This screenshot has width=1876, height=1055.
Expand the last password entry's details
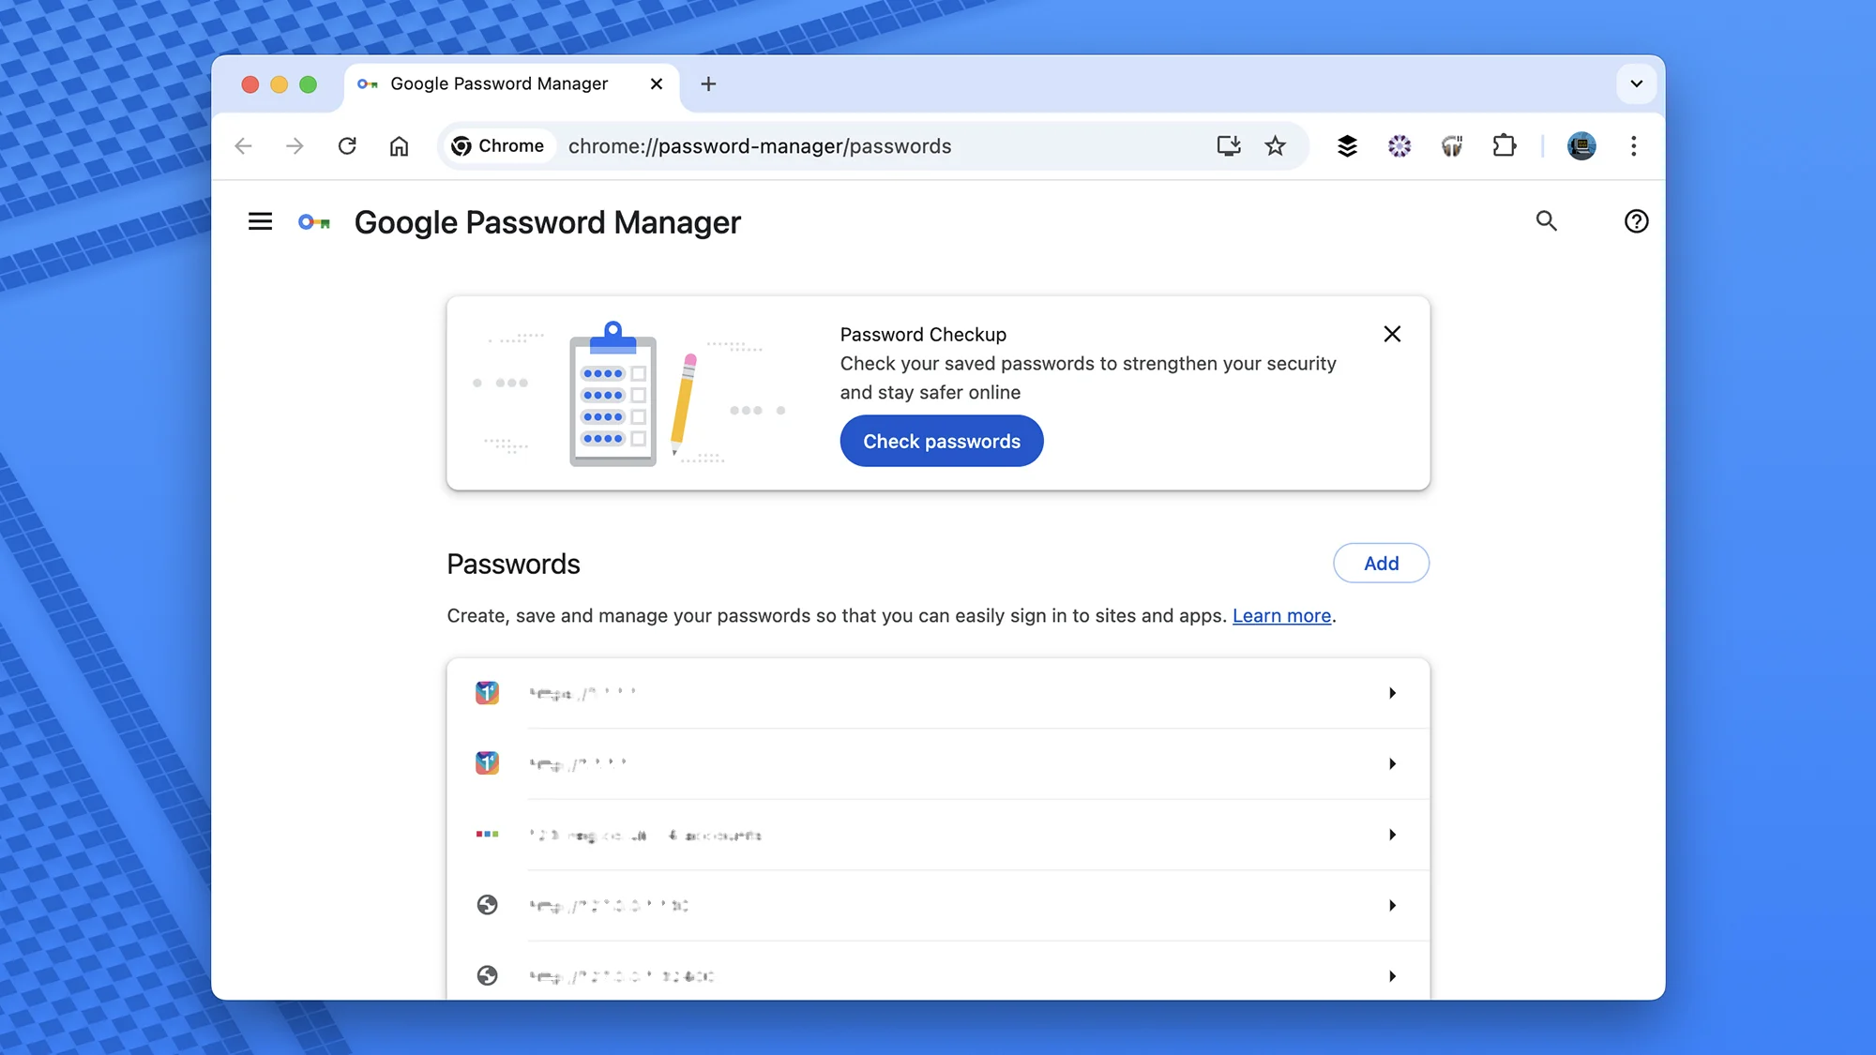pos(1392,975)
